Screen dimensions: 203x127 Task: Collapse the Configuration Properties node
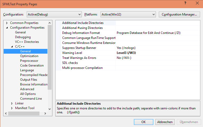7,28
